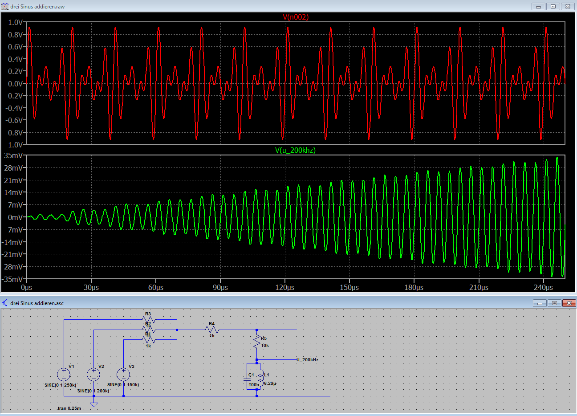The width and height of the screenshot is (577, 416).
Task: Click the 60µs time axis label
Action: (156, 287)
